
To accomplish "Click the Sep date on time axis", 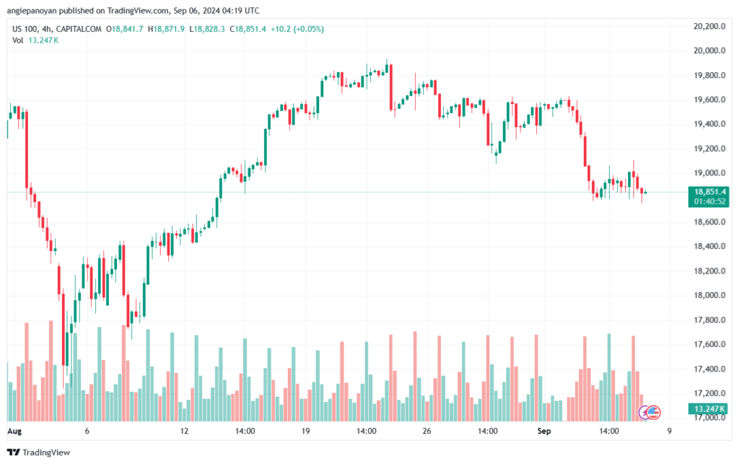I will pos(543,431).
